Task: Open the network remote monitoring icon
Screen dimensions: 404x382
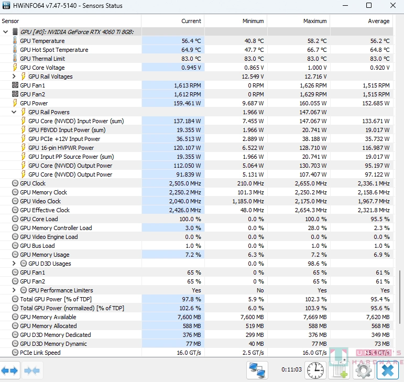Action: tap(257, 370)
